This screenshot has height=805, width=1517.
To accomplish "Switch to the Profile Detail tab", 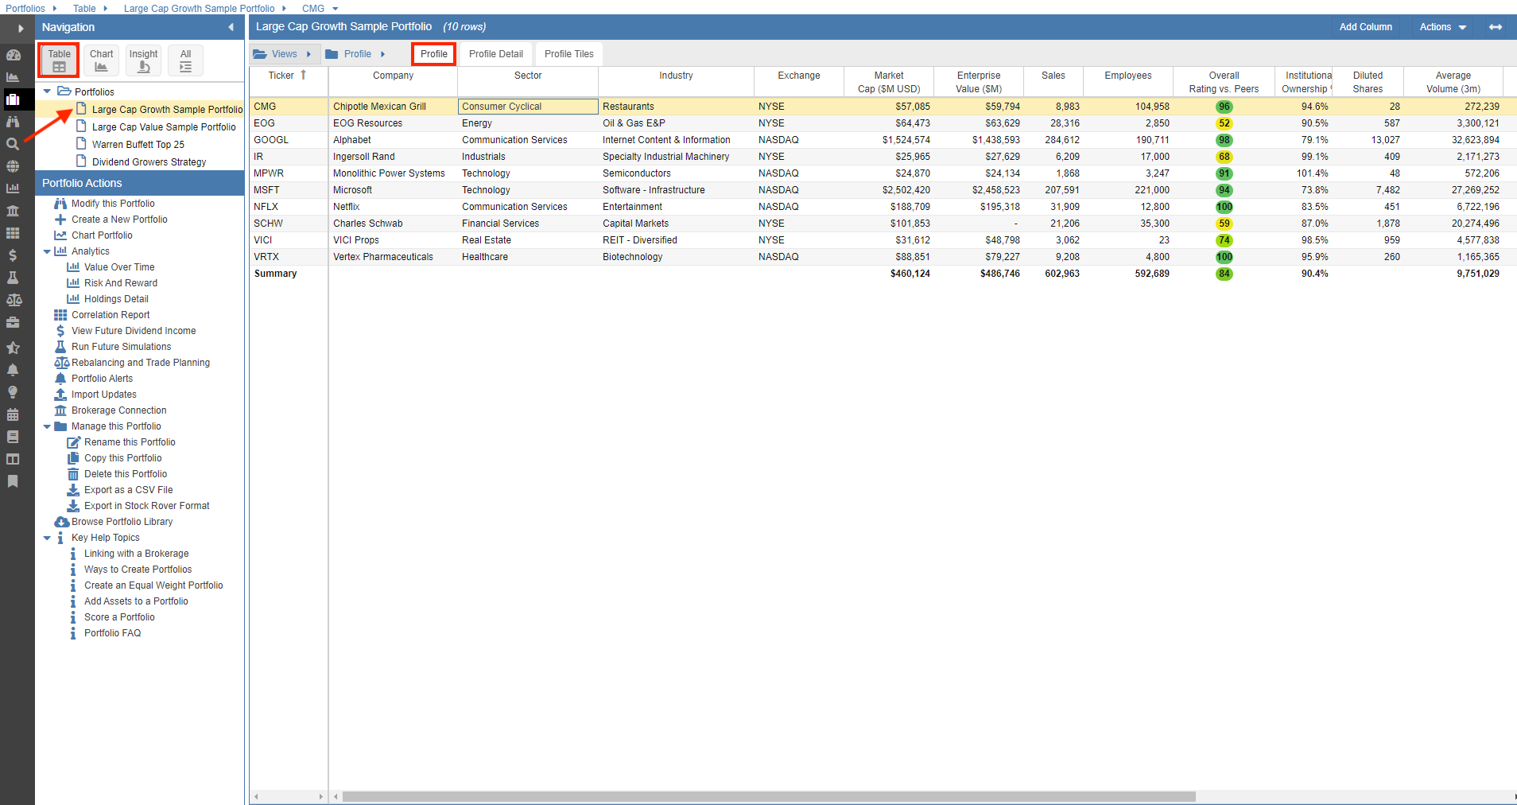I will pos(496,54).
